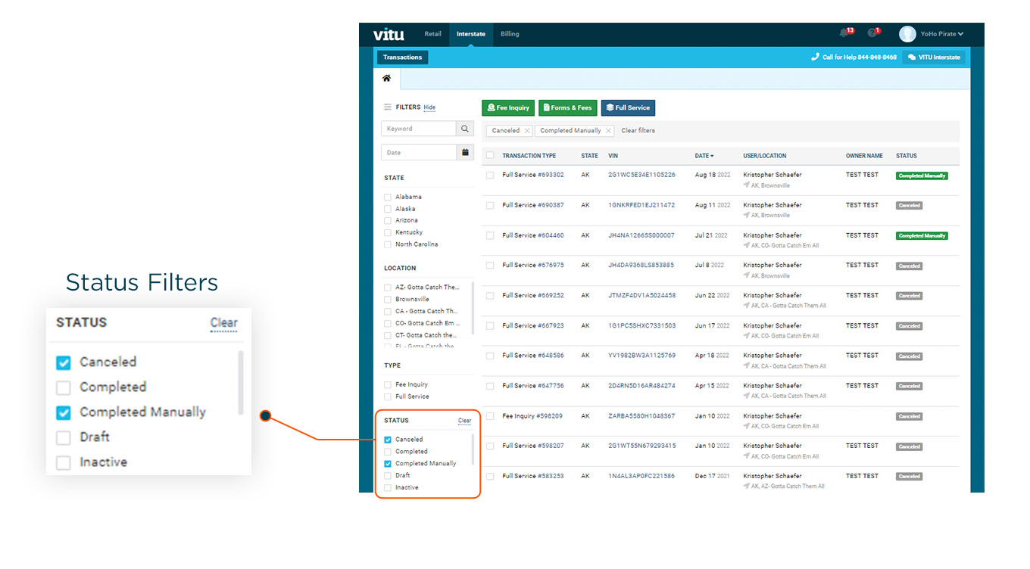Open transaction Full Service #583253

pyautogui.click(x=533, y=476)
